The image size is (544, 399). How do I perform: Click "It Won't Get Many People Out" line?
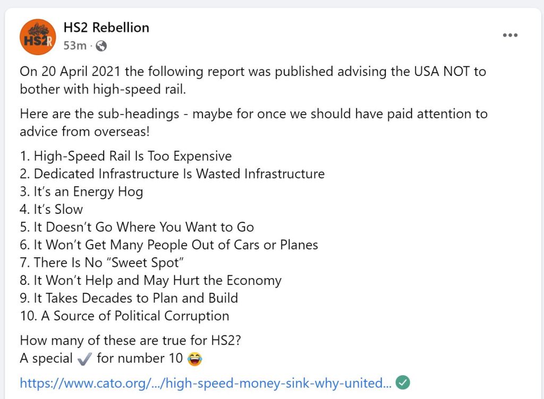click(x=169, y=245)
